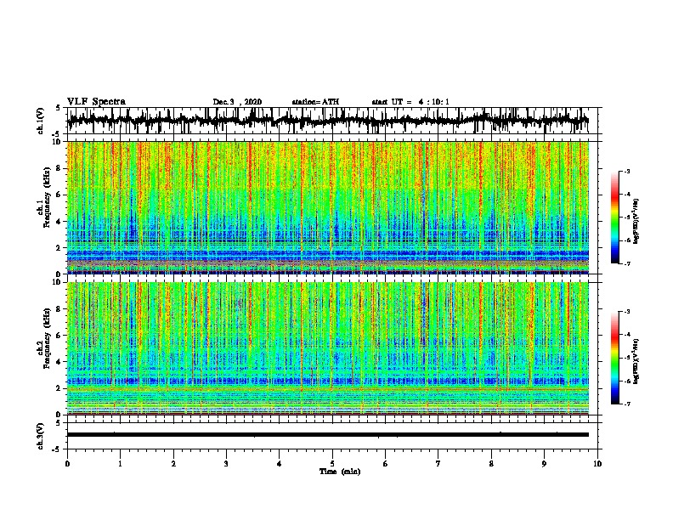Click time axis tick label "7"
Screen dimensions: 673x520
pyautogui.click(x=438, y=464)
